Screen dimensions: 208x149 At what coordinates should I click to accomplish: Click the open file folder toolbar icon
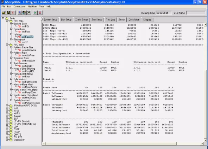pos(4,13)
